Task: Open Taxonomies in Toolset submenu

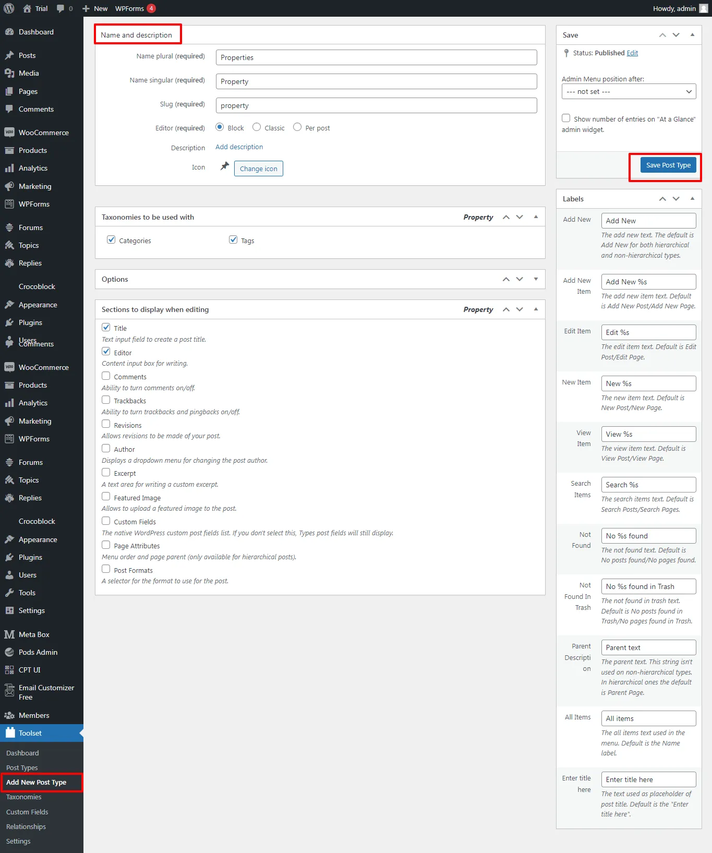Action: click(24, 797)
